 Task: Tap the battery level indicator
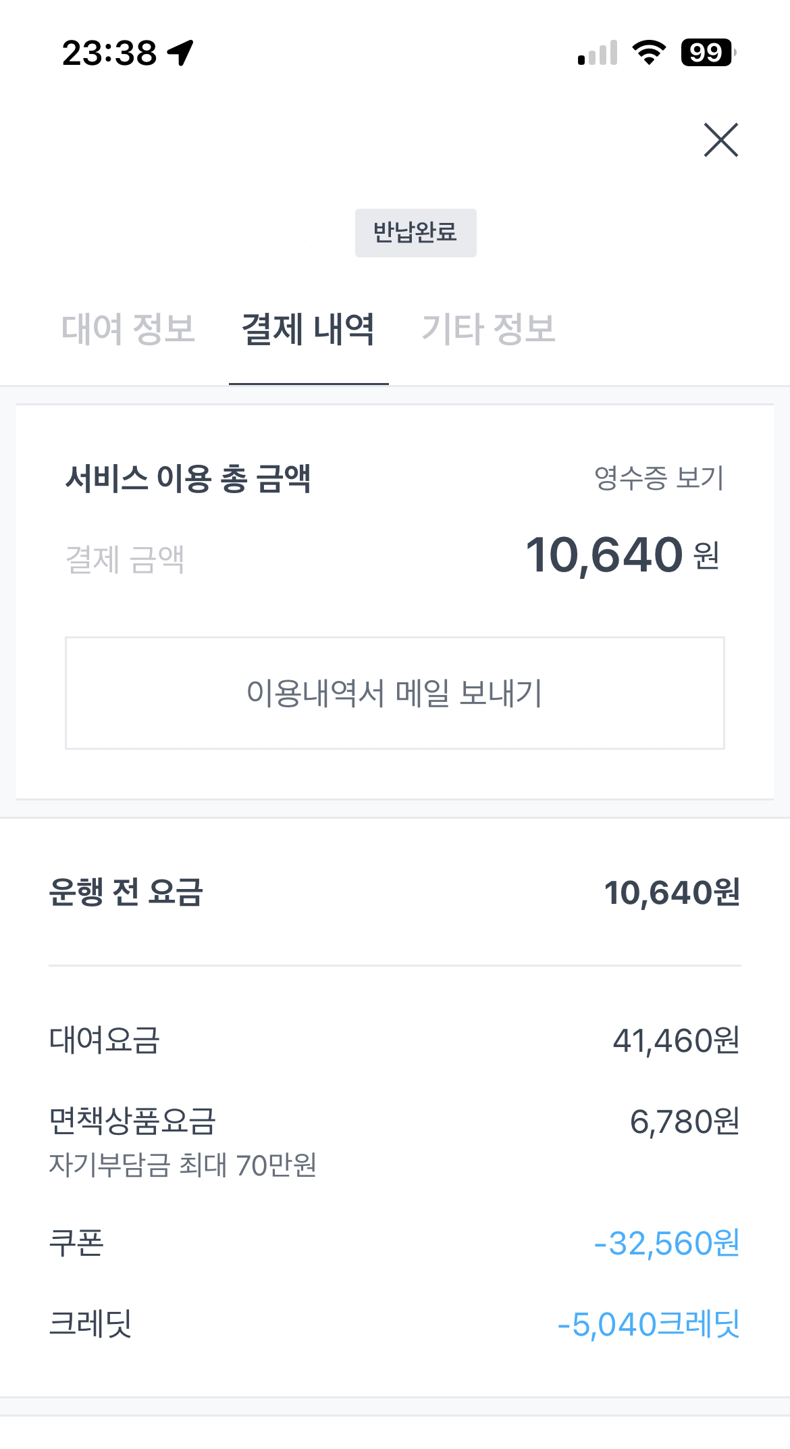[707, 53]
